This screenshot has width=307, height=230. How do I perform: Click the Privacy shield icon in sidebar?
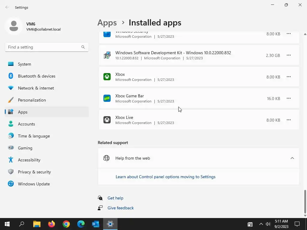11,172
